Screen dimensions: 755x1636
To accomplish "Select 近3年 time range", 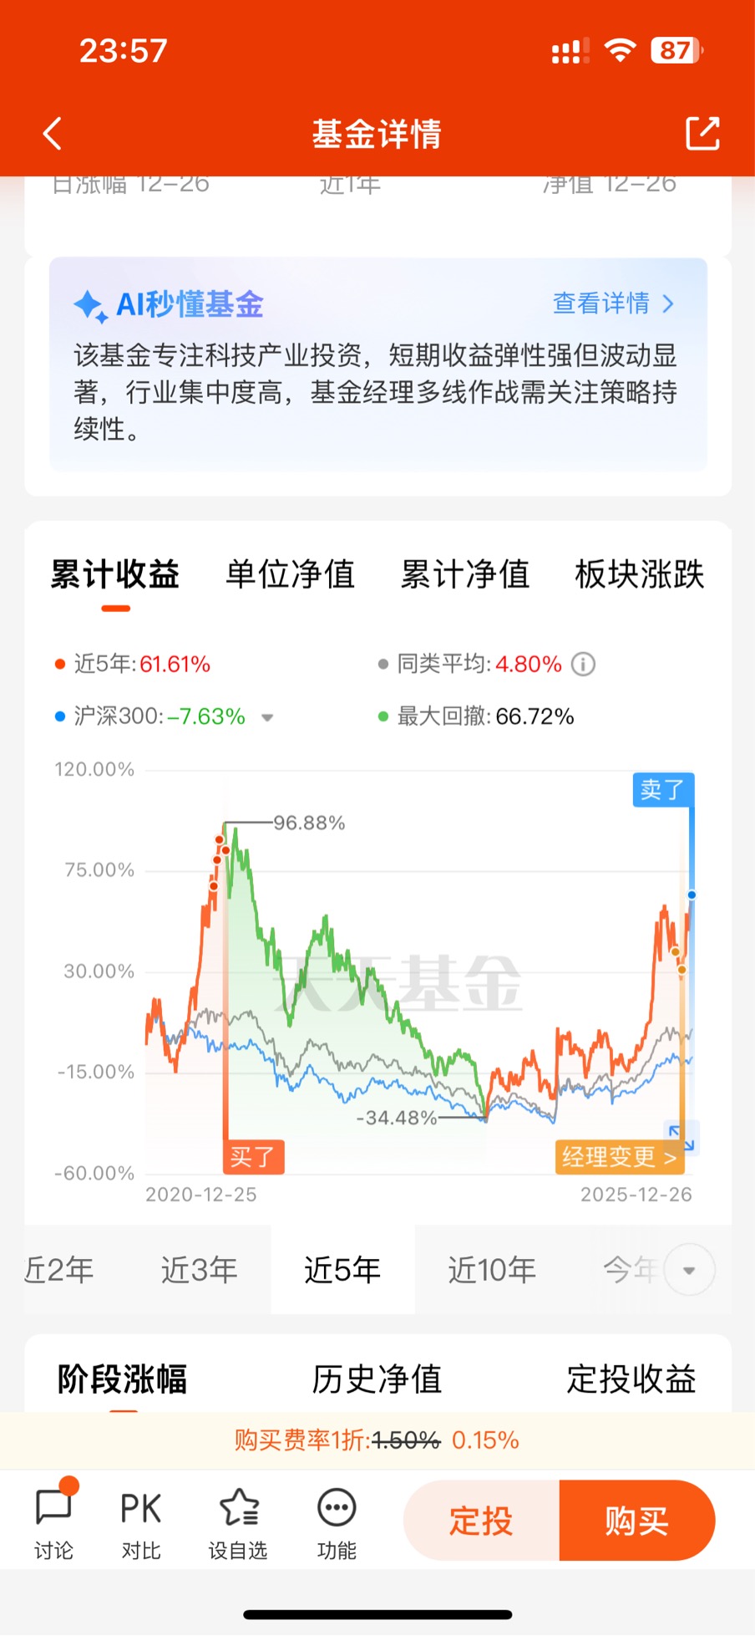I will click(199, 1270).
